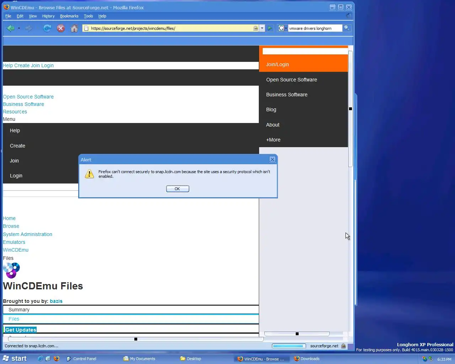Click the WinCDEmu disc logo icon

[x=11, y=270]
